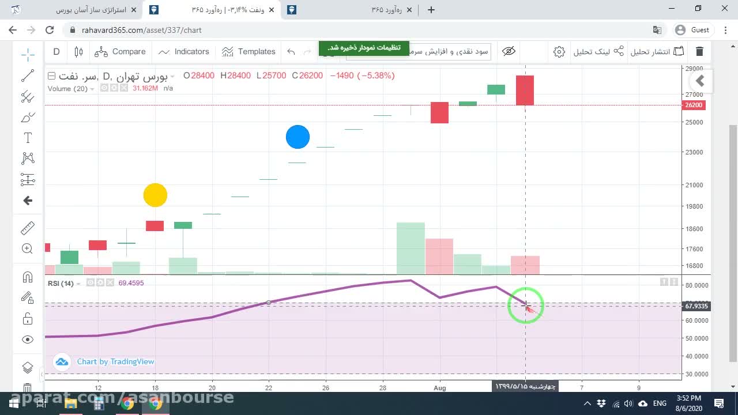This screenshot has height=415, width=738.
Task: Hide the RSI indicator
Action: point(91,283)
